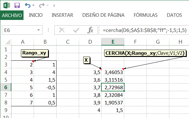Expand the Name Box dropdown arrow

(38, 30)
